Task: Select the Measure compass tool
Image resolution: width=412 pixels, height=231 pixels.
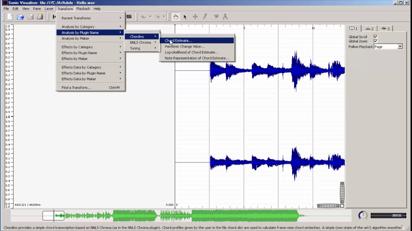Action: tap(225, 17)
